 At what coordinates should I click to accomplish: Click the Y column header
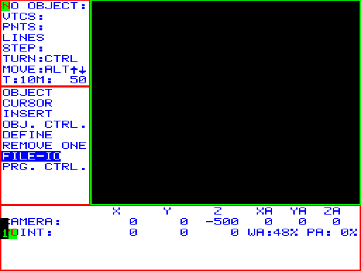[x=167, y=211]
